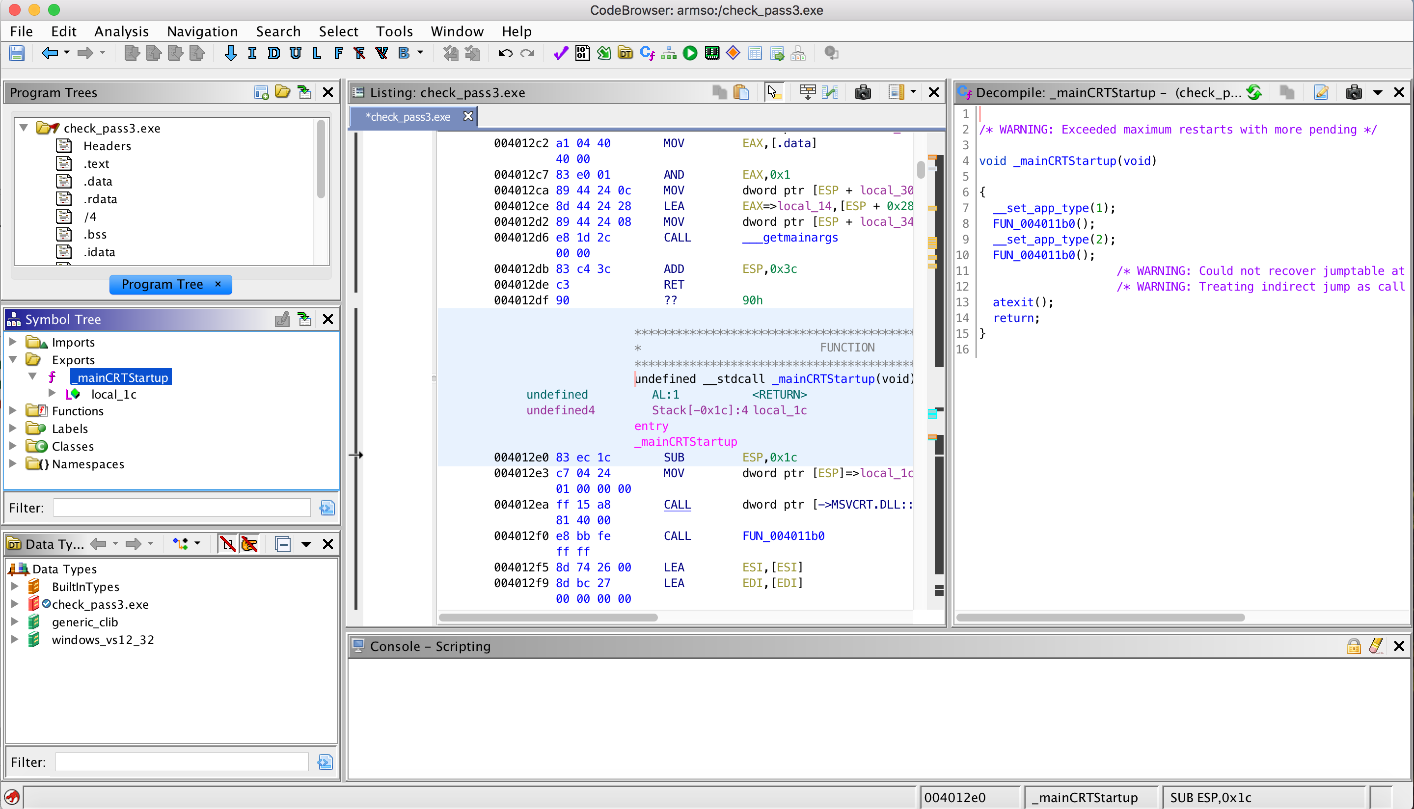Click the Undo arrow in toolbar

click(505, 54)
